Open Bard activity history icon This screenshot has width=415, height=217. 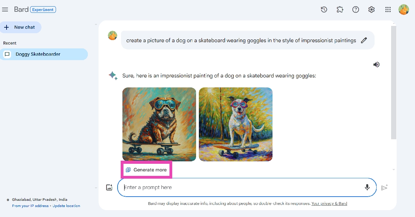tap(324, 10)
